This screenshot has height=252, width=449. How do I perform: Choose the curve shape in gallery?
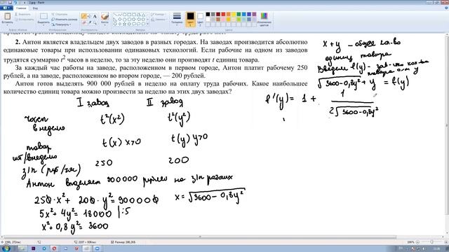(x=120, y=14)
